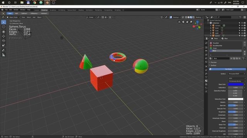This screenshot has width=247, height=138.
Task: Click the Difference selection mode button
Action: tap(34, 13)
